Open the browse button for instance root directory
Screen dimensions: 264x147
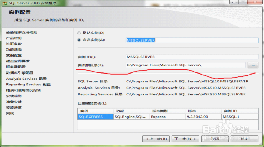[253, 65]
